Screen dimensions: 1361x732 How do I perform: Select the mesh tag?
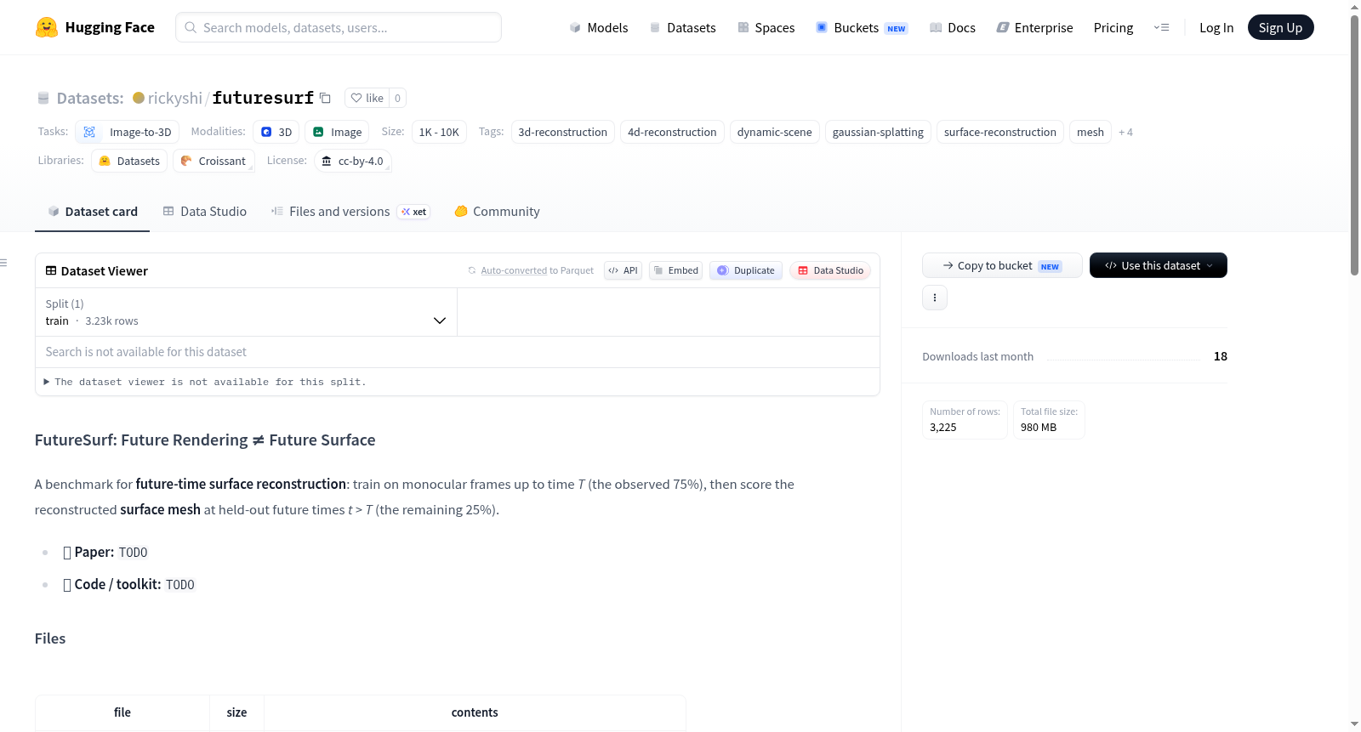pyautogui.click(x=1091, y=132)
